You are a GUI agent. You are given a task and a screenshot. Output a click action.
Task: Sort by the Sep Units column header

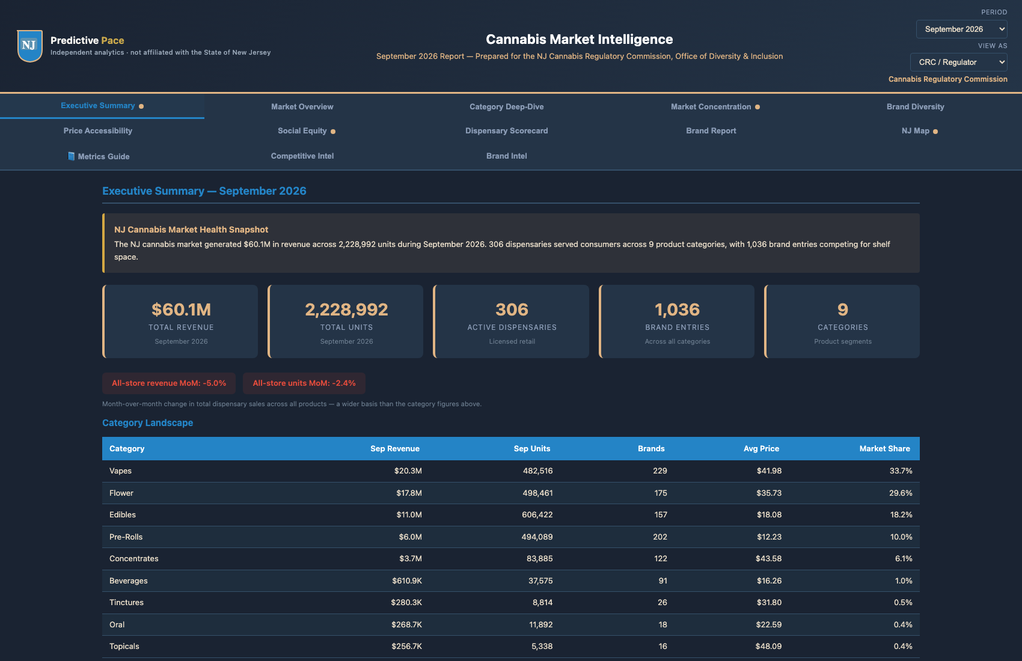(531, 448)
